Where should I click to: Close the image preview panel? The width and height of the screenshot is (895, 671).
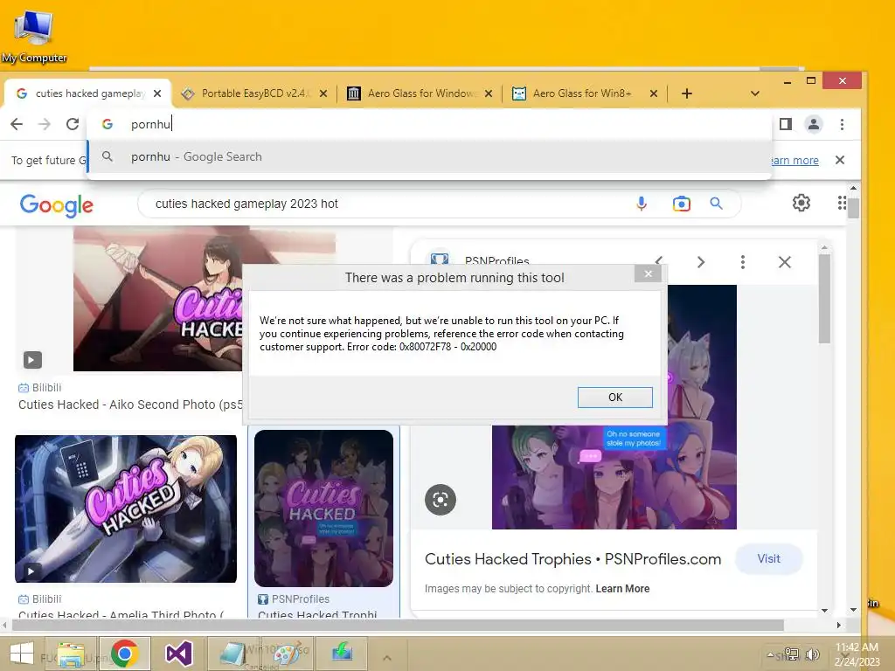coord(785,262)
